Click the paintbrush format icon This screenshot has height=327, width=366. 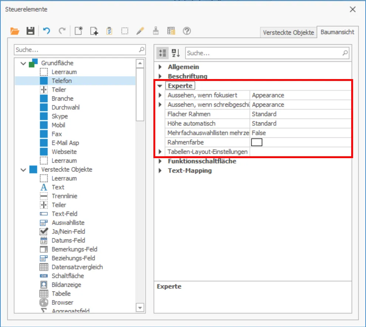point(156,31)
